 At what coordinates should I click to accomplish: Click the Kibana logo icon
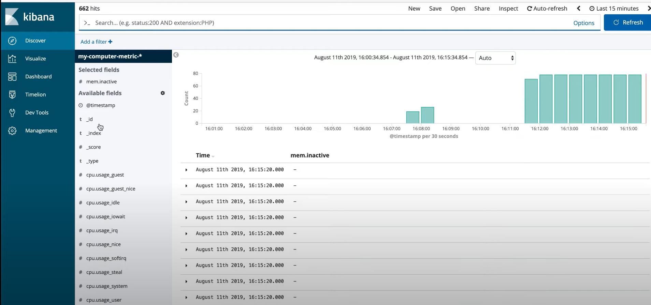click(x=12, y=17)
